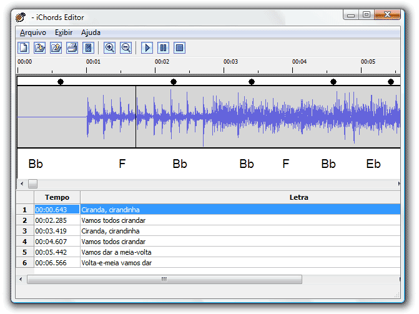Select time cell 00:00.643
This screenshot has width=419, height=314.
[x=57, y=210]
